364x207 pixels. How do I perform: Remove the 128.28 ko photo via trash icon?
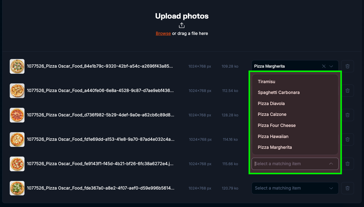(347, 115)
